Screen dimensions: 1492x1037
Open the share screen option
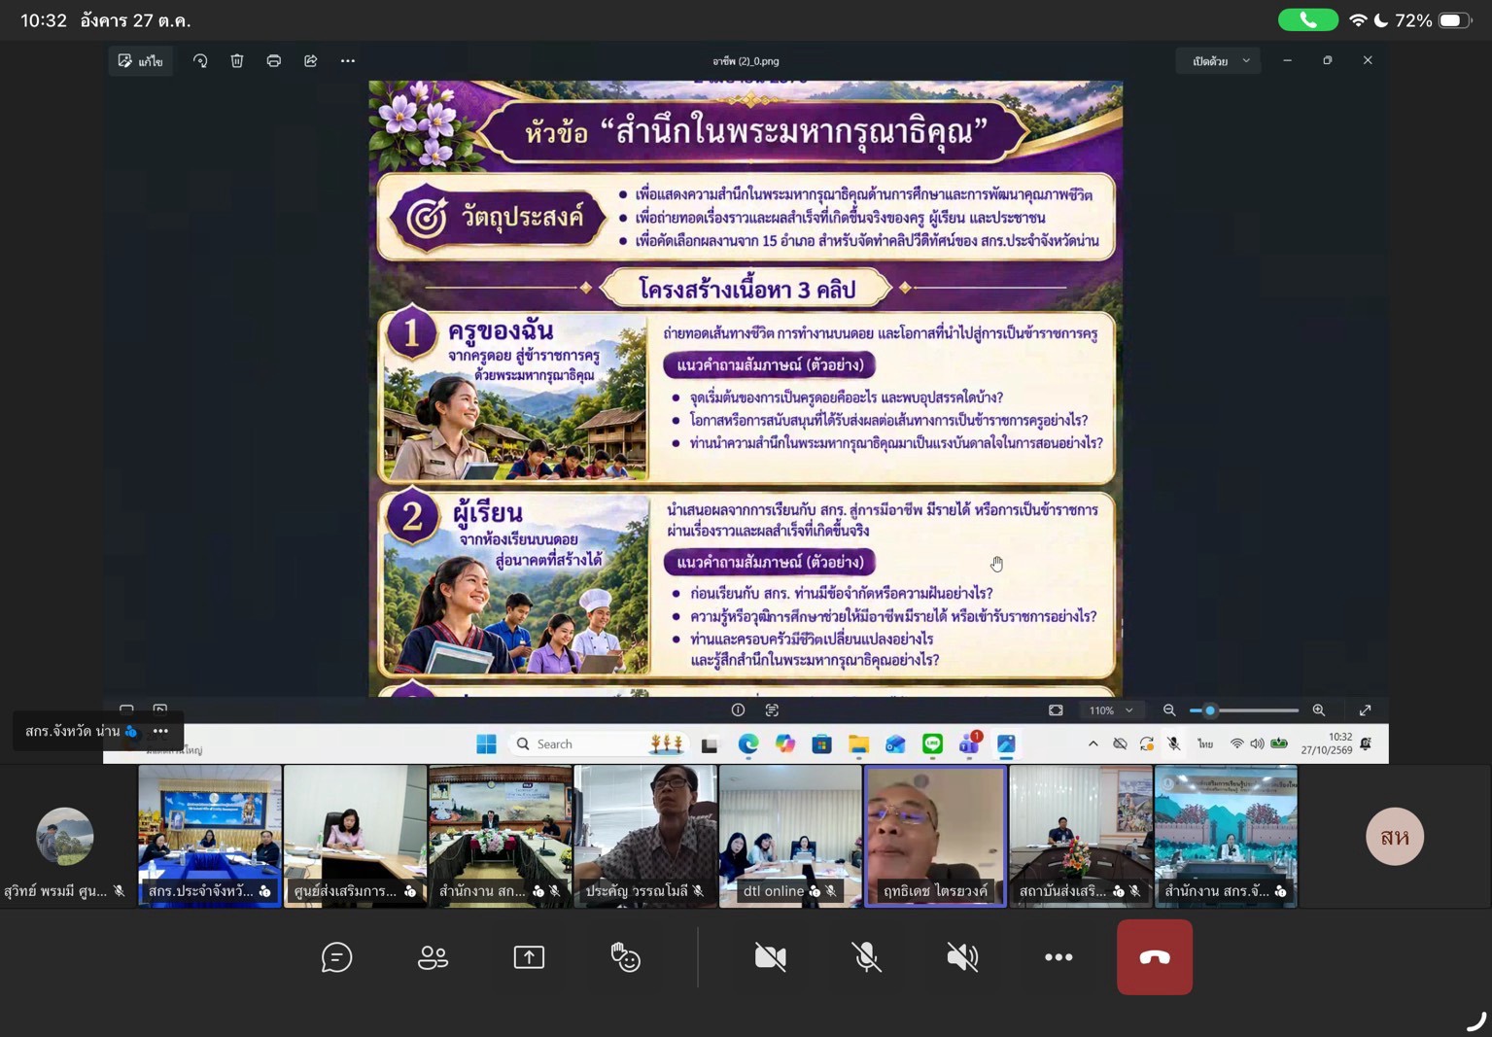click(529, 957)
